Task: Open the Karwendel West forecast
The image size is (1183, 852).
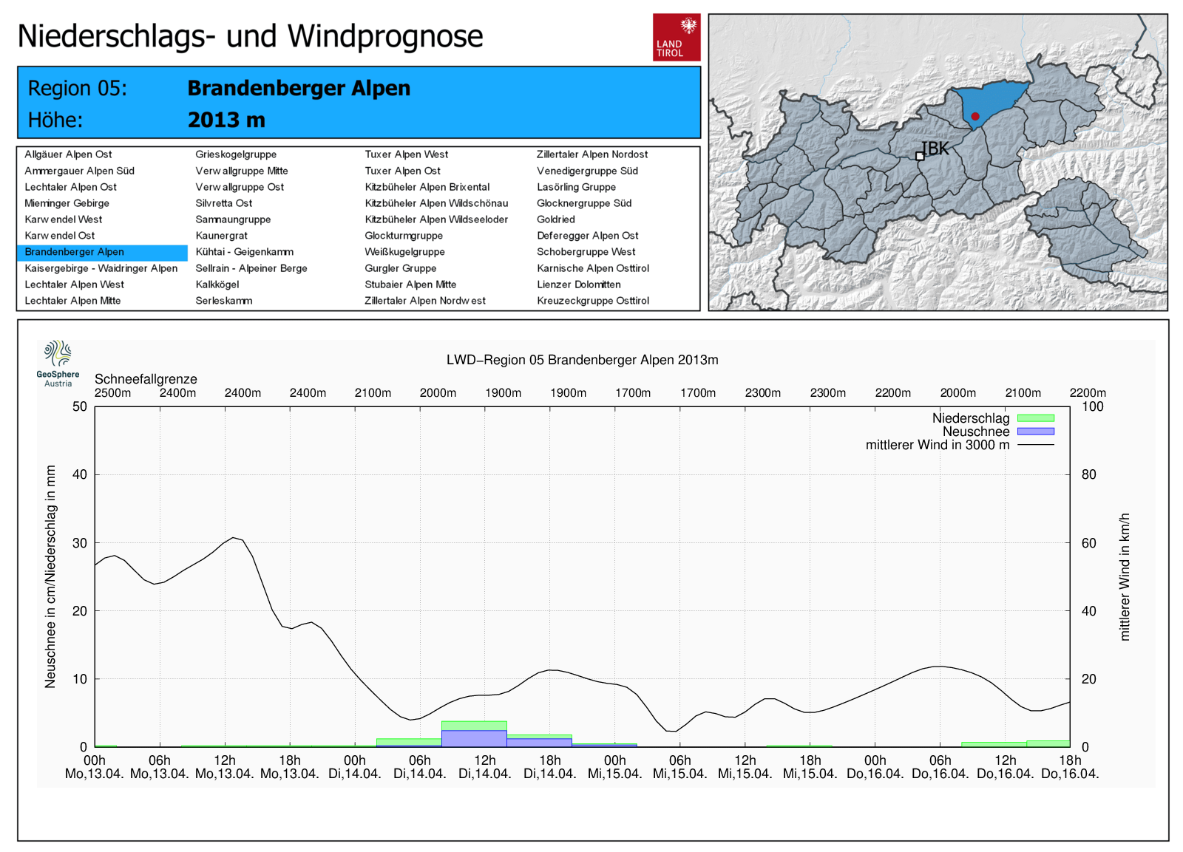Action: click(x=64, y=219)
